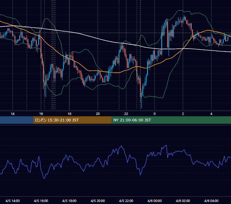Click the 4/5 14:00 date label
Screen dimensions: 231x204
13,201
